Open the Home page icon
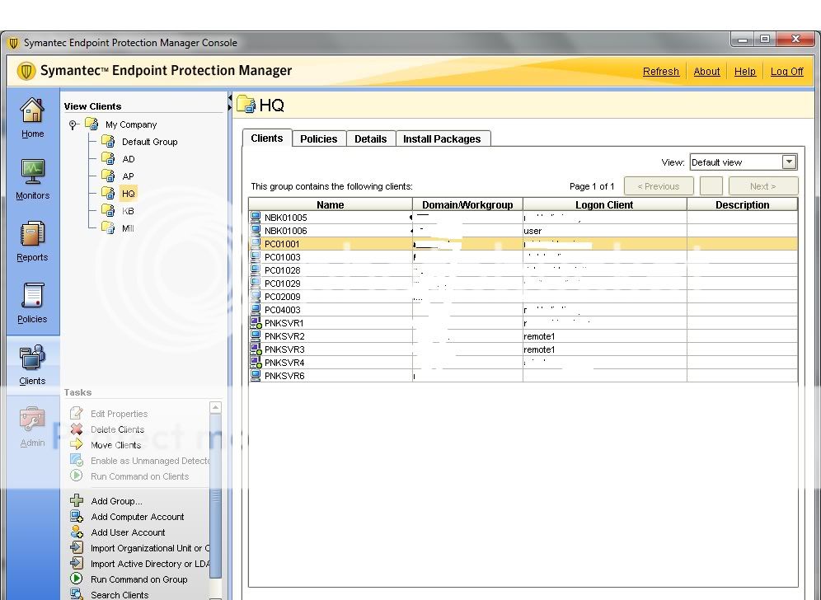The image size is (821, 600). [x=32, y=110]
